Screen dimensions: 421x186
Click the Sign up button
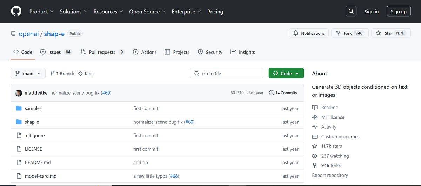(399, 12)
